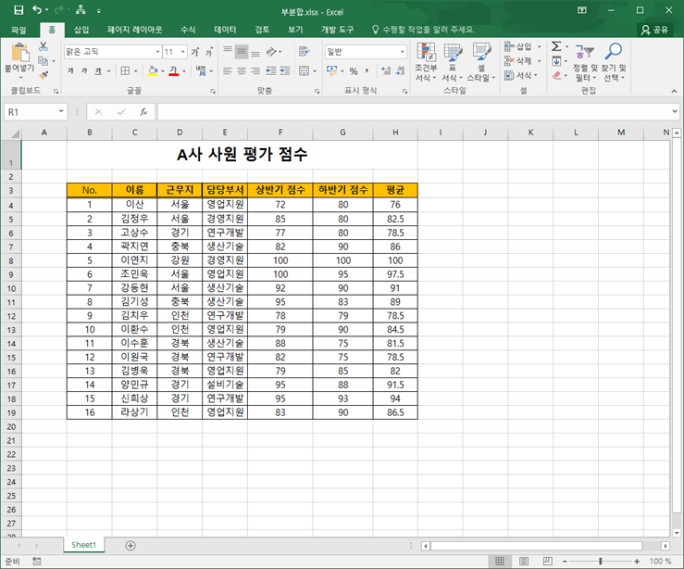Open the number format dropdown 일반

point(403,52)
